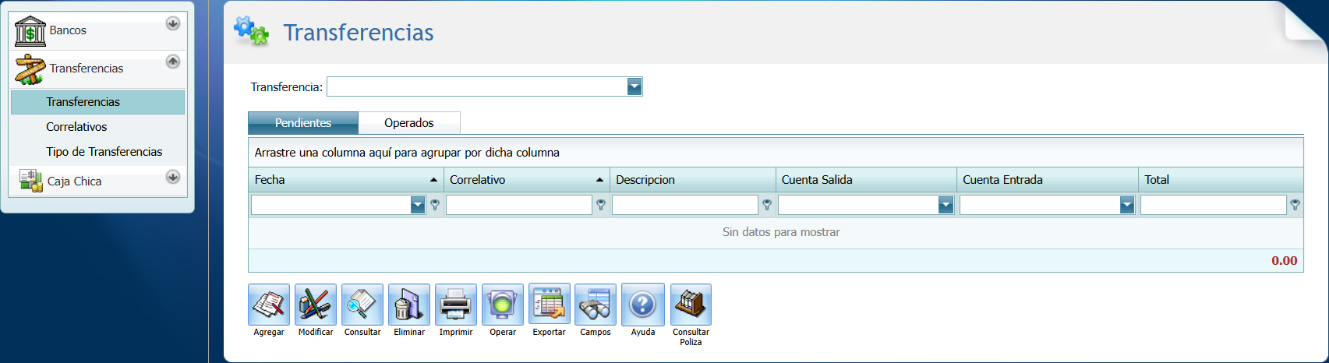Image resolution: width=1329 pixels, height=363 pixels.
Task: Open the Caja Chica sidebar header
Action: 97,181
